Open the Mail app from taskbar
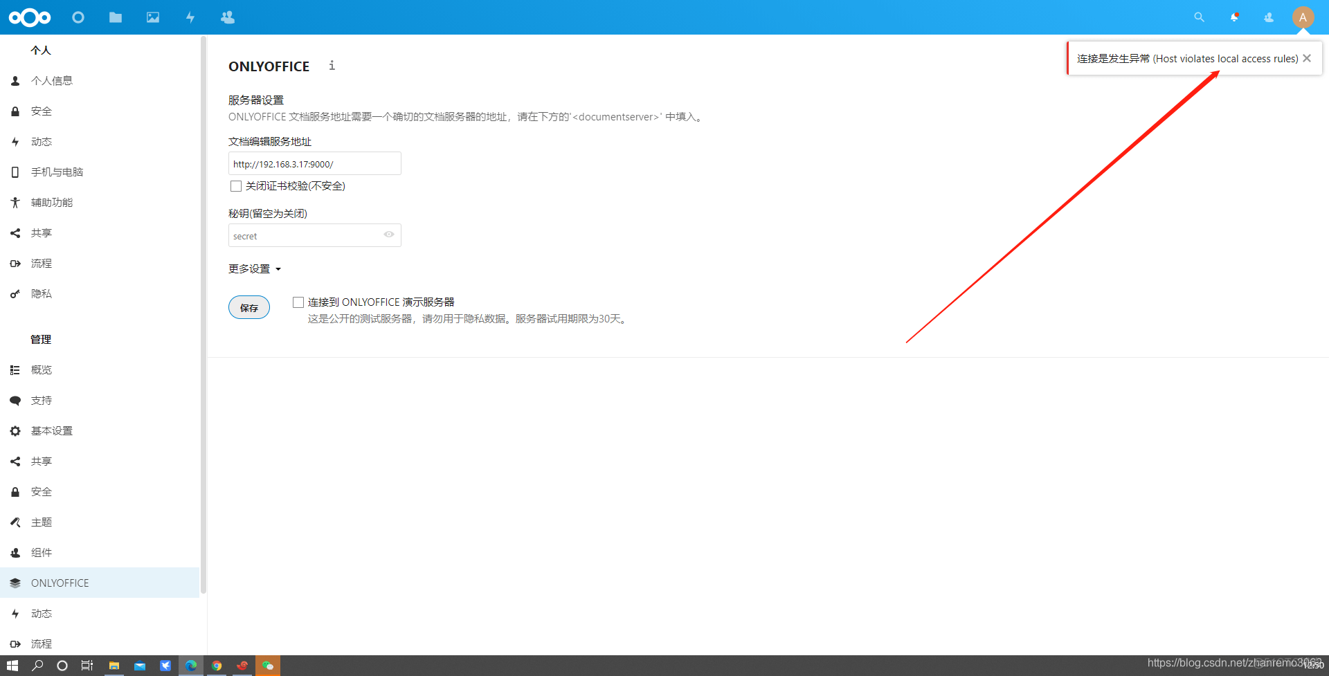1329x676 pixels. click(x=140, y=666)
